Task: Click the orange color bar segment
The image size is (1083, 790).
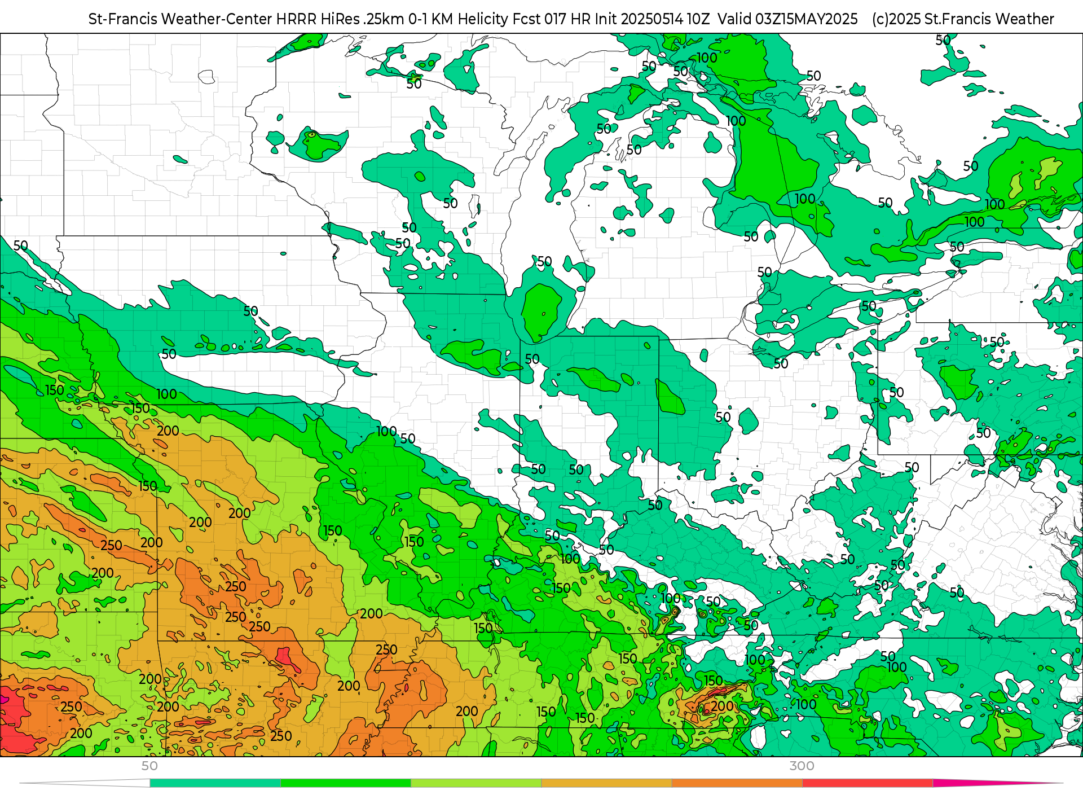Action: click(x=737, y=783)
